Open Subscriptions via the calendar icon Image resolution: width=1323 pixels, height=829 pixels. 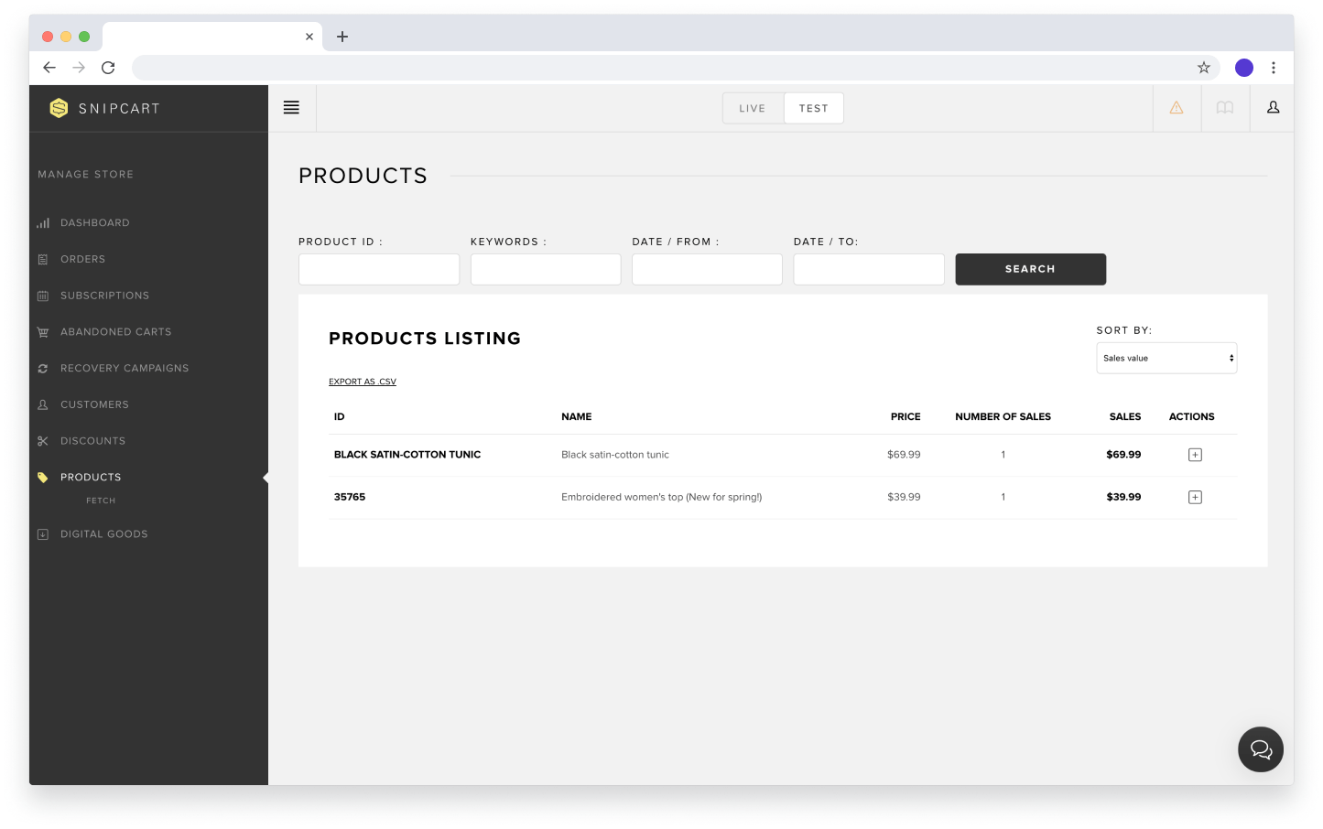(43, 296)
